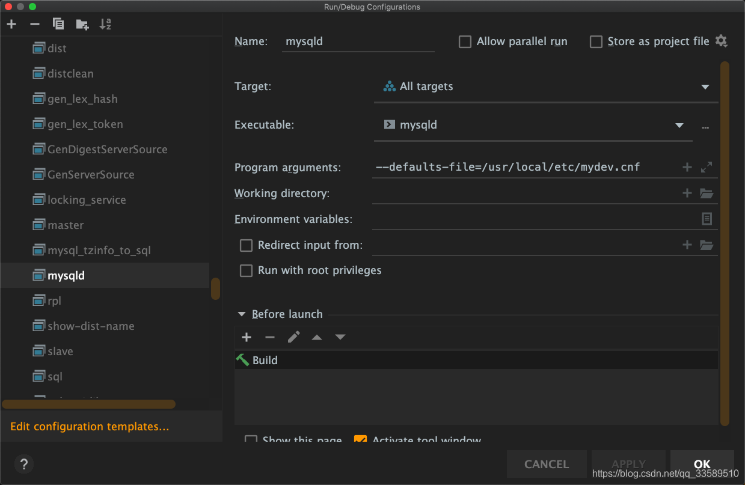The height and width of the screenshot is (485, 745).
Task: Browse for executable with ellipsis button
Action: [705, 127]
